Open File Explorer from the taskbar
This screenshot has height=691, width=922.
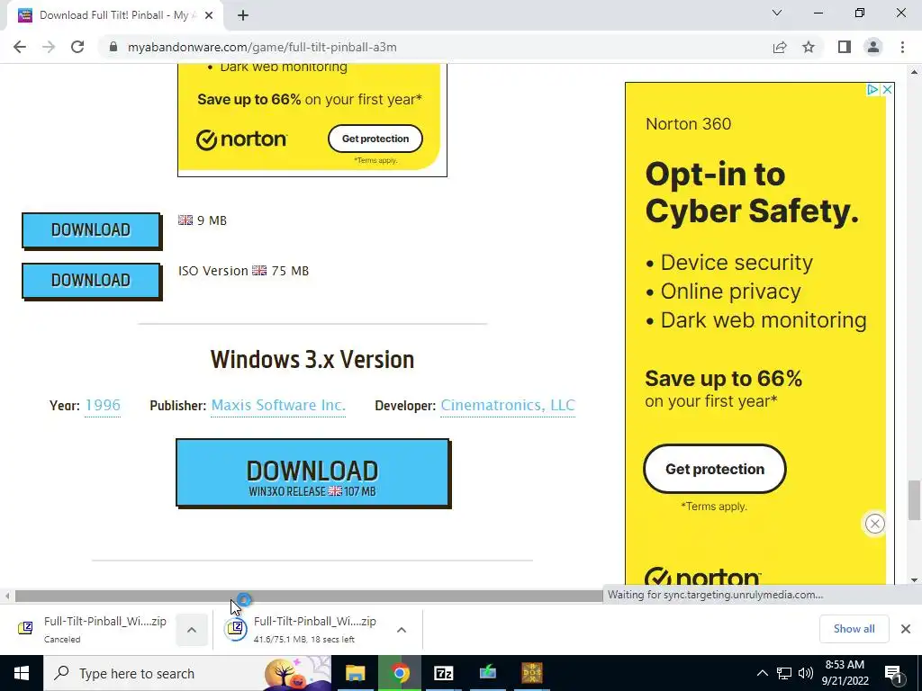point(355,673)
